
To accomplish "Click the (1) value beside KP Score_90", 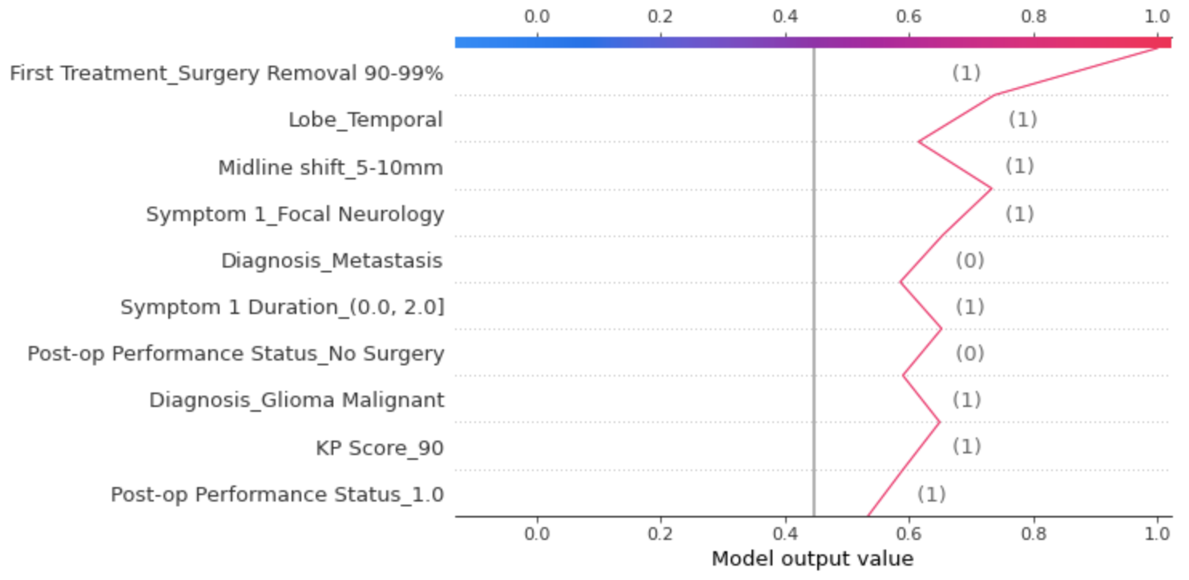I will (x=966, y=446).
